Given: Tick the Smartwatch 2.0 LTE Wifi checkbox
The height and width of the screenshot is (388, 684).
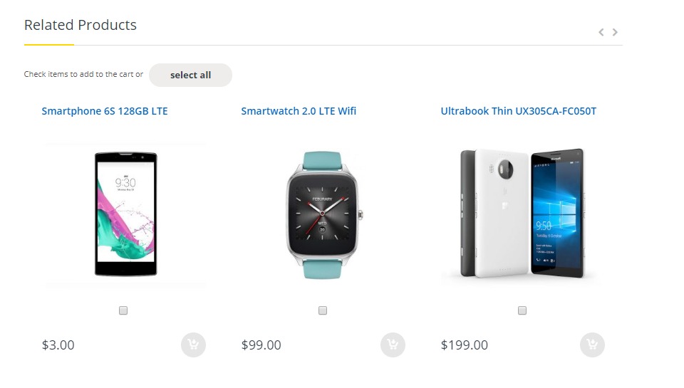Looking at the screenshot, I should coord(323,310).
